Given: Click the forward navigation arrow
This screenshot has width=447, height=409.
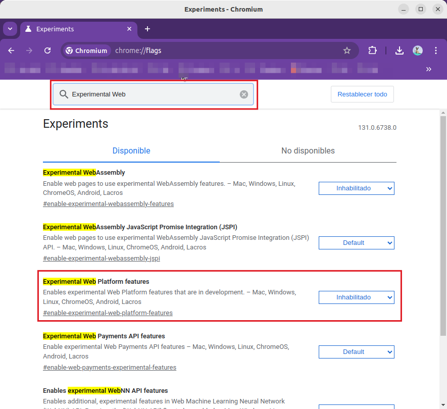Looking at the screenshot, I should [29, 50].
